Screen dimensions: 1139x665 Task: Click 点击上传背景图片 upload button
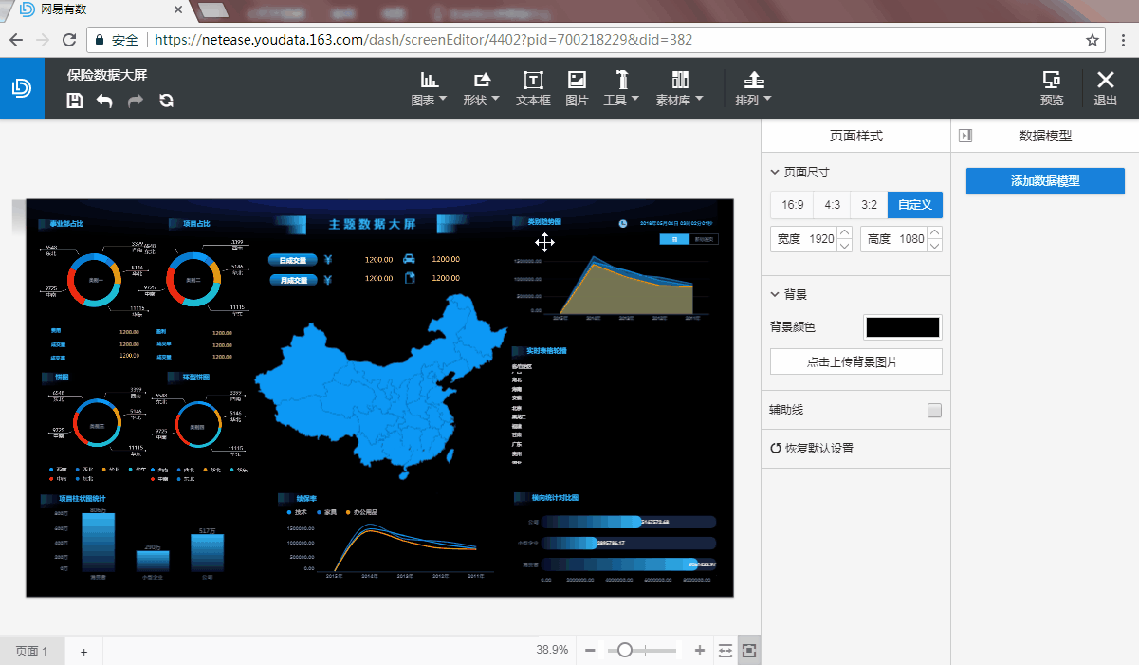pos(855,361)
